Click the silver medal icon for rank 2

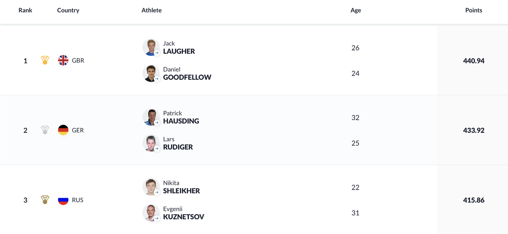[x=45, y=130]
